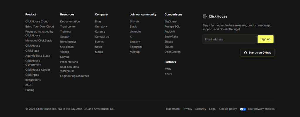The image size is (300, 117).
Task: Open the Demos link
Action: (65, 57)
